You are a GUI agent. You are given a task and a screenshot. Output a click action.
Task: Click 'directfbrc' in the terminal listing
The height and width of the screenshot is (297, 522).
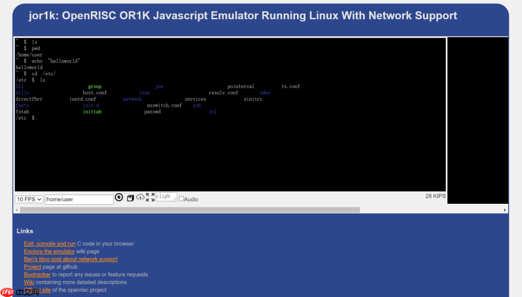click(29, 99)
